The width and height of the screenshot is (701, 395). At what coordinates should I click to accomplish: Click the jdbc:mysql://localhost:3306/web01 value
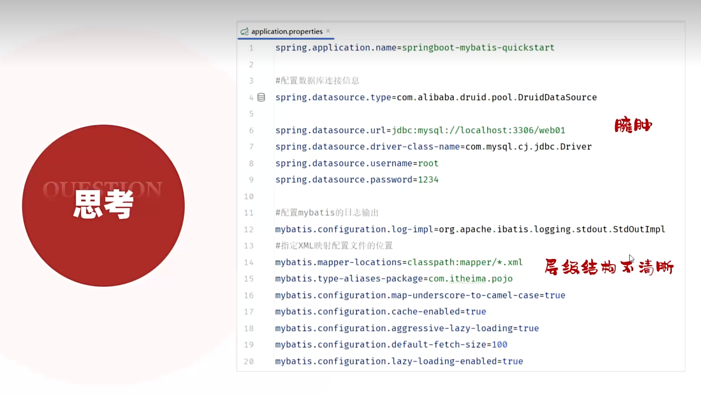pos(478,130)
